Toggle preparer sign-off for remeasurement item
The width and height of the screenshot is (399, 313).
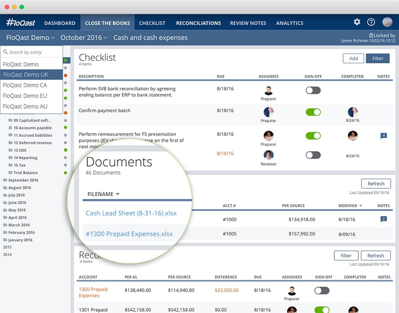[313, 136]
